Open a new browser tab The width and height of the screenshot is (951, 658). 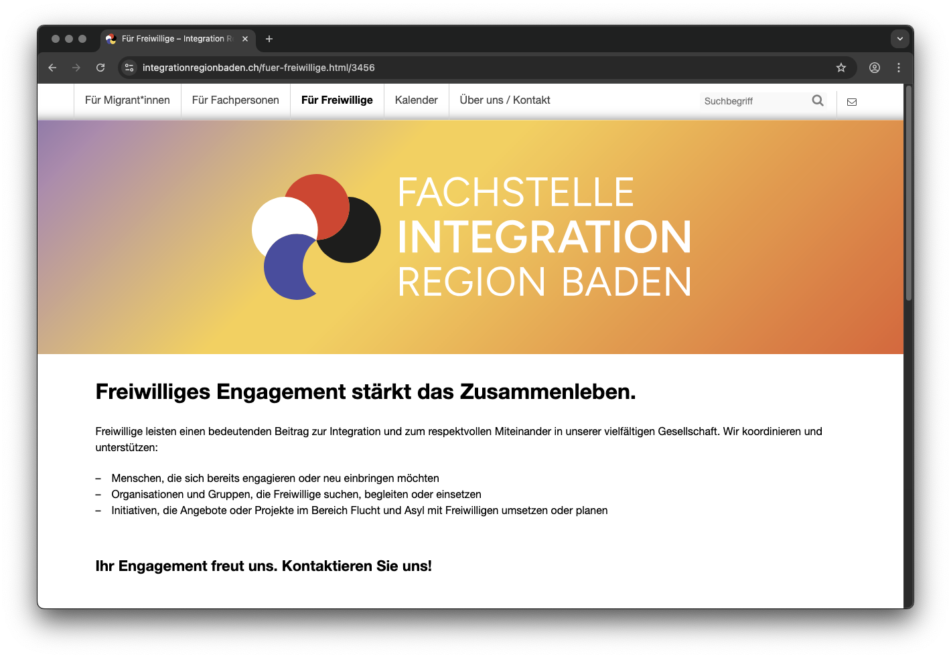click(269, 39)
